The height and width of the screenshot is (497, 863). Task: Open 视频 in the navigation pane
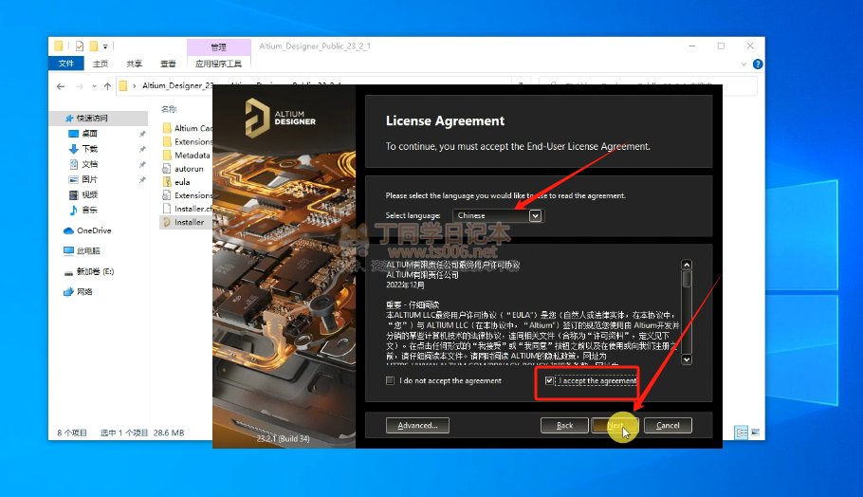[89, 194]
